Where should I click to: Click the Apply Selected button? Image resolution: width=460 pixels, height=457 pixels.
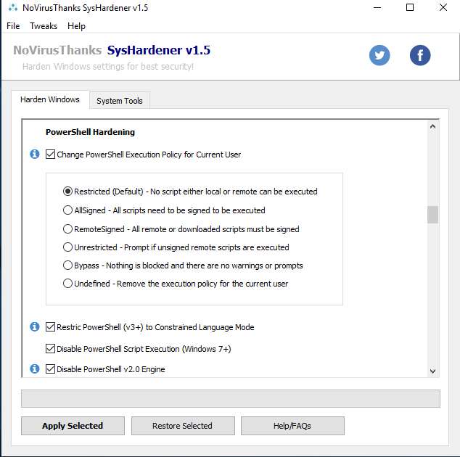(73, 426)
